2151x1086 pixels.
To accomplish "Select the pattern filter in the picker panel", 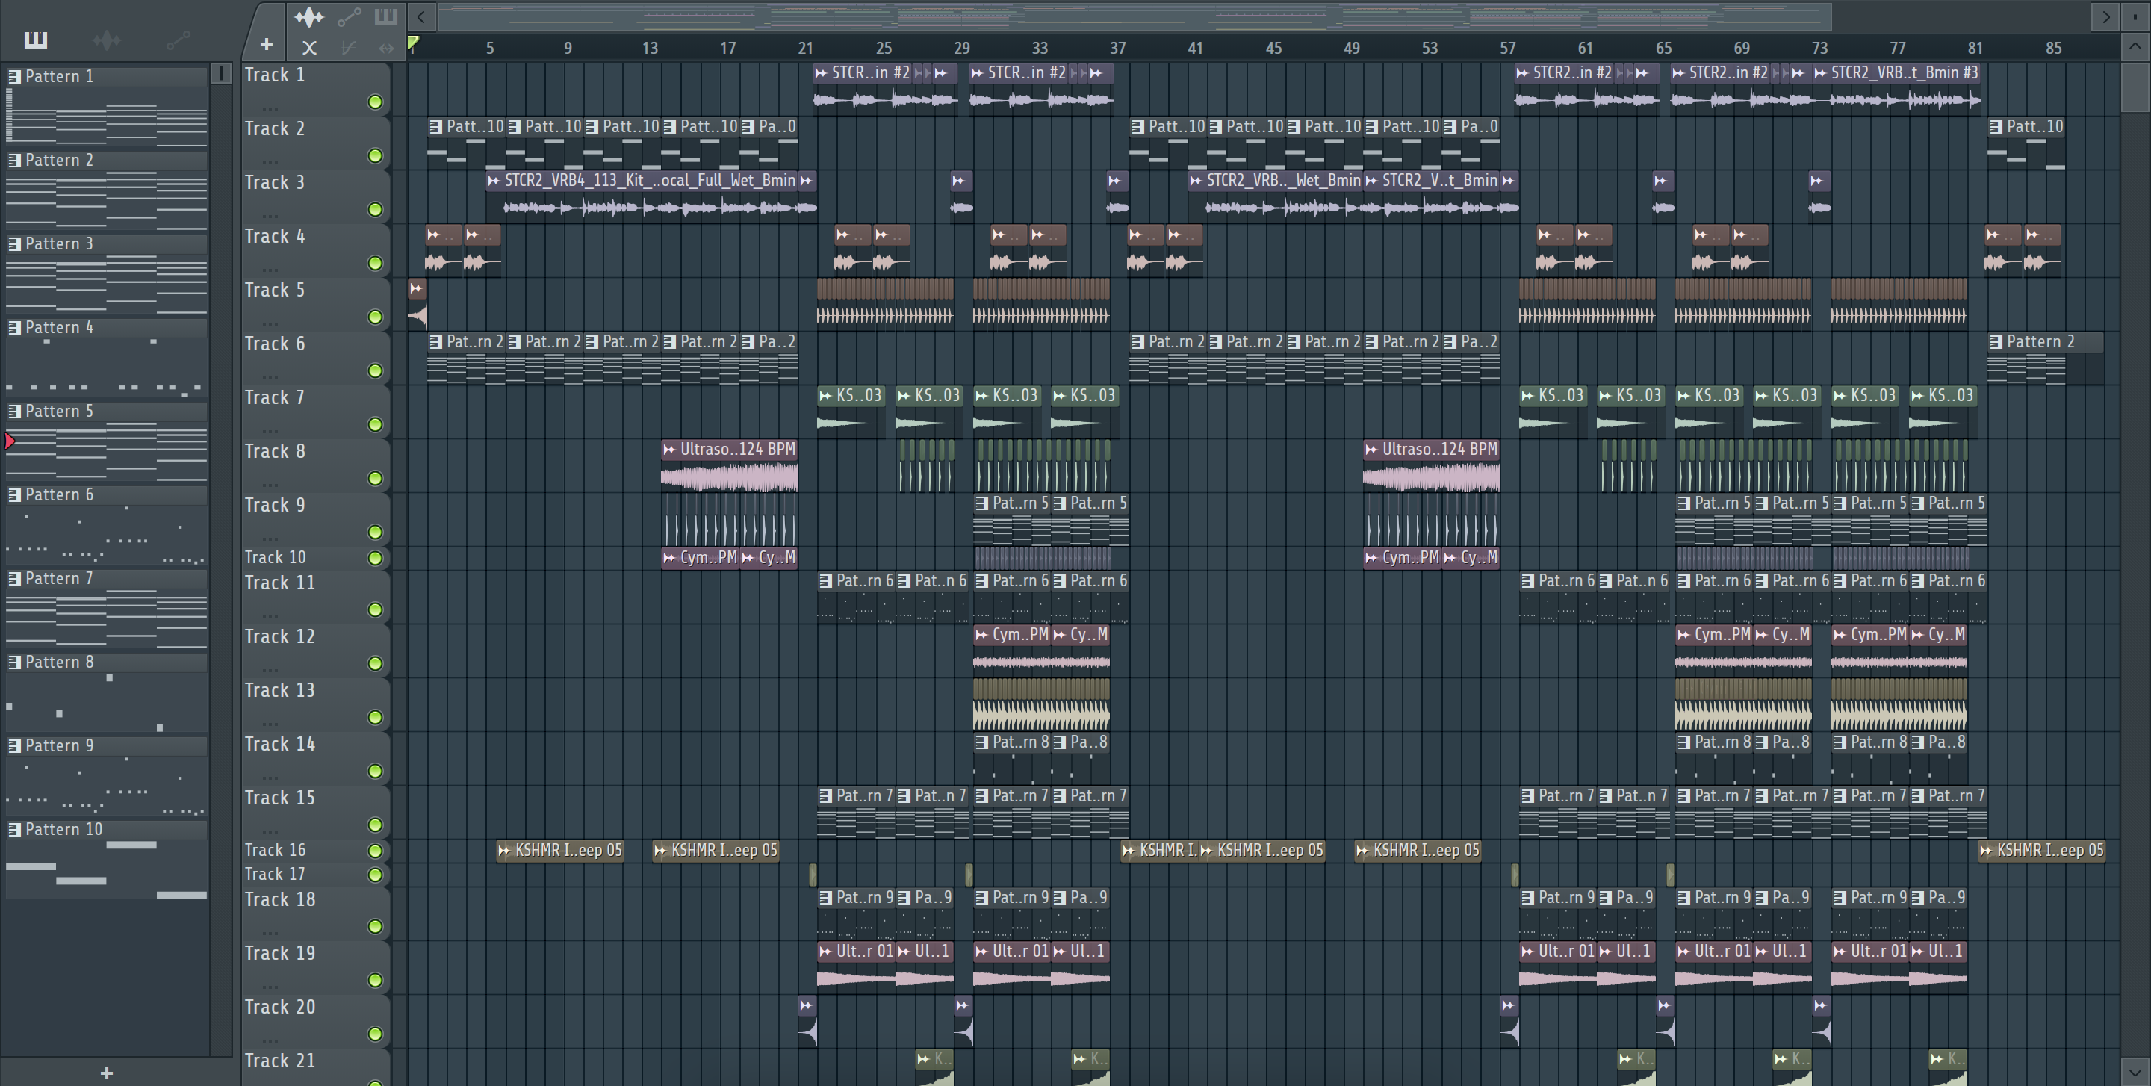I will coord(35,40).
